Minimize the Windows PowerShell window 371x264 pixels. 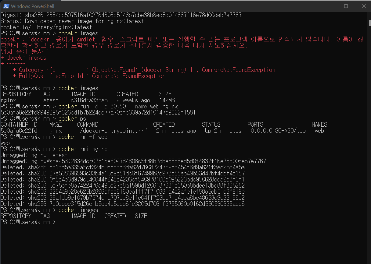click(328, 6)
